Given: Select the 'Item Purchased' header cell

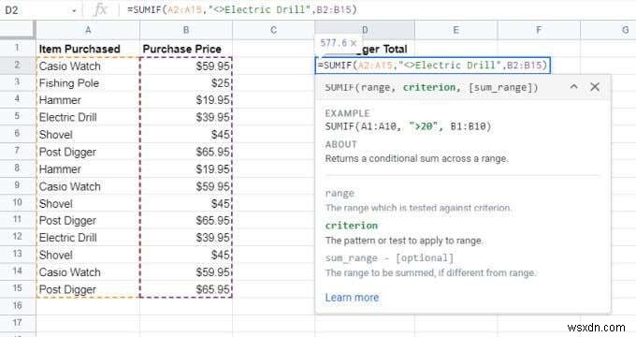Looking at the screenshot, I should [88, 49].
